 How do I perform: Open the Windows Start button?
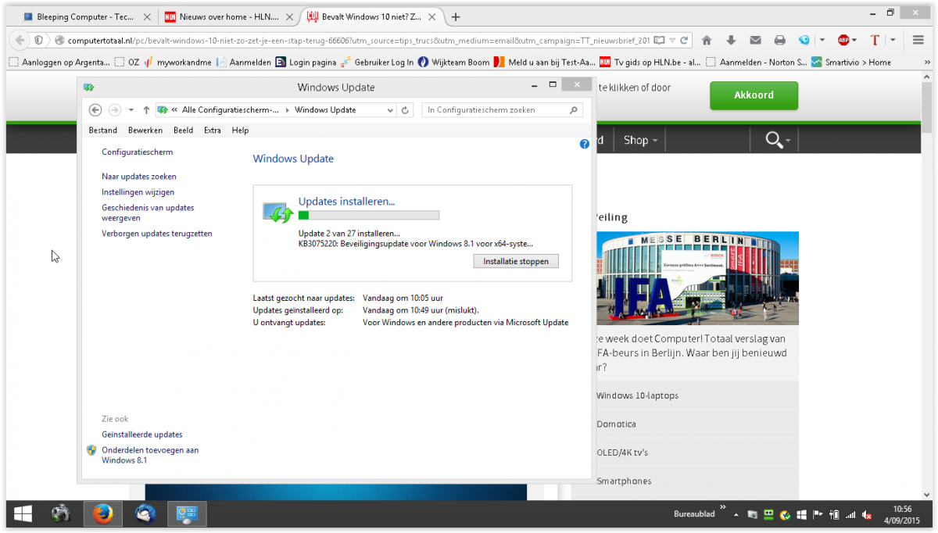(23, 513)
